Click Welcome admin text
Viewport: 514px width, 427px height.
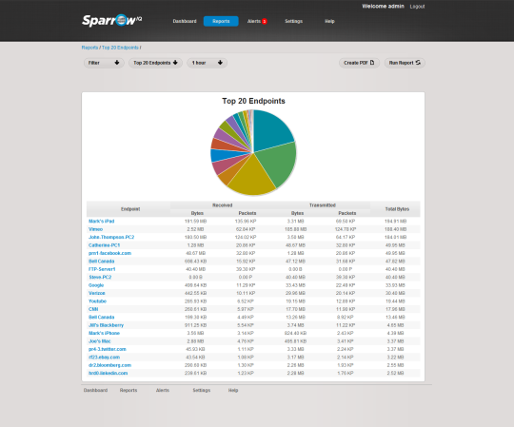pos(383,7)
